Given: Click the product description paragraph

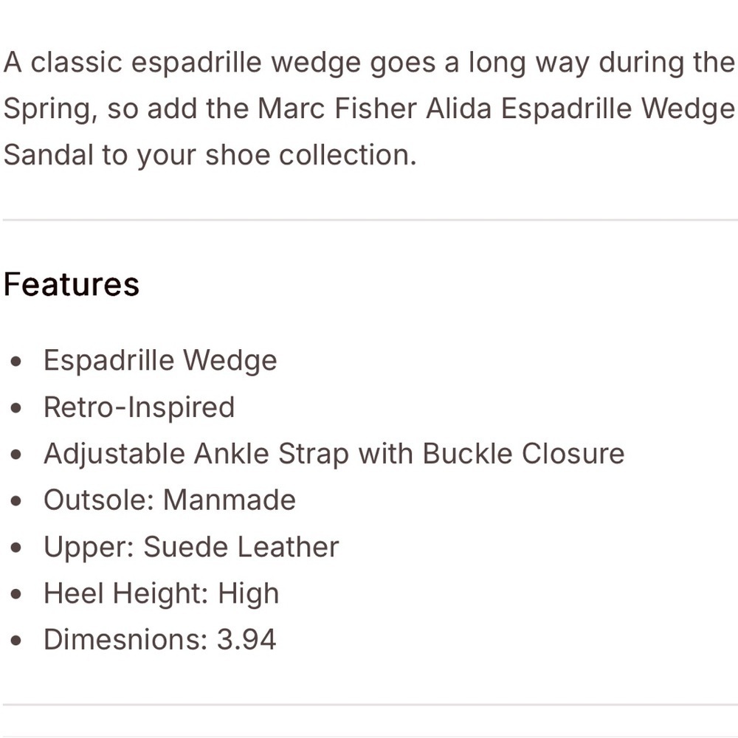Looking at the screenshot, I should 369,108.
